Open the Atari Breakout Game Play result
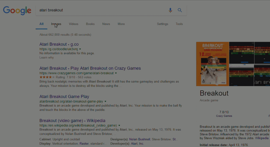 tap(64, 96)
